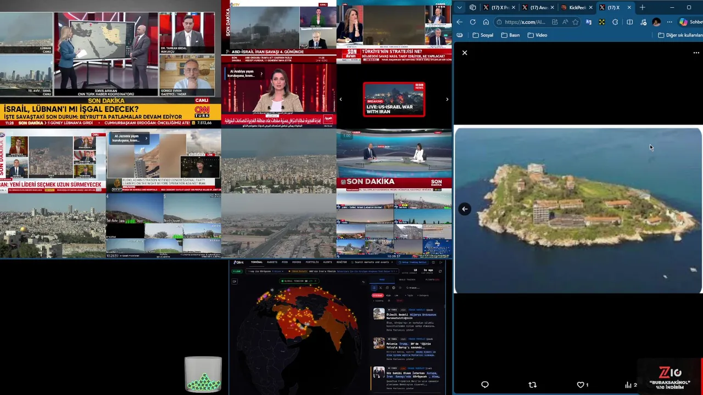Click the yellow-black extension icon
Viewport: 703px width, 395px height.
point(602,22)
